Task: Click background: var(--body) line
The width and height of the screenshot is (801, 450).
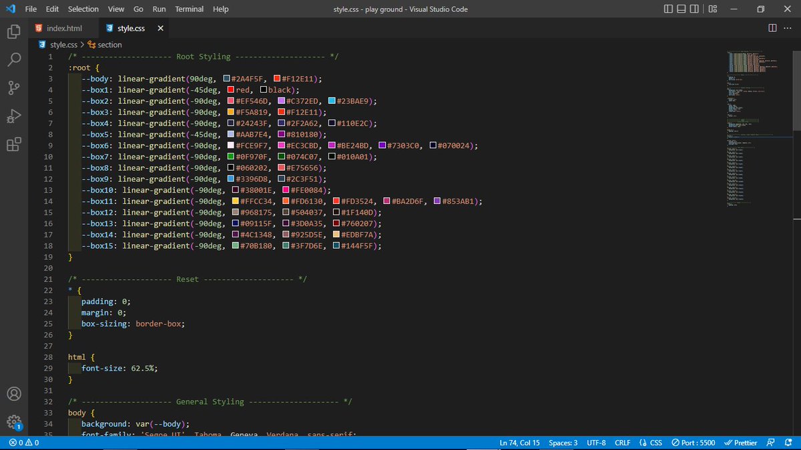Action: [136, 423]
